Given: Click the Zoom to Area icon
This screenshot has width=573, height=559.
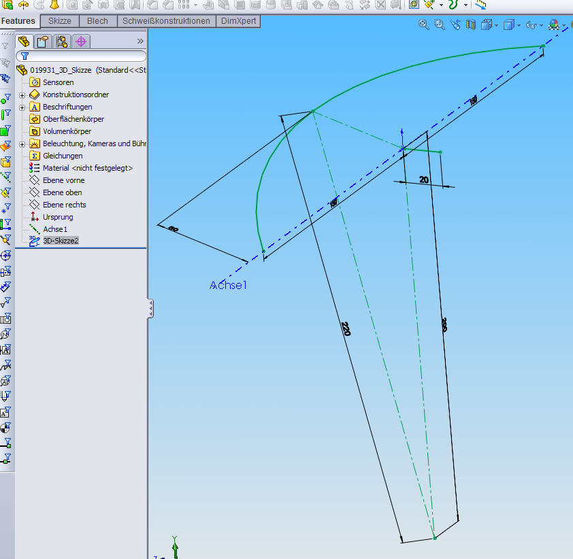Looking at the screenshot, I should (440, 25).
